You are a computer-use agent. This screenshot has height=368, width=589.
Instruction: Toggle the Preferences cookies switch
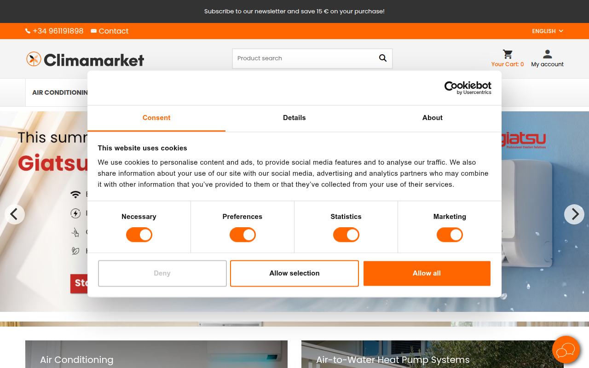(x=243, y=235)
